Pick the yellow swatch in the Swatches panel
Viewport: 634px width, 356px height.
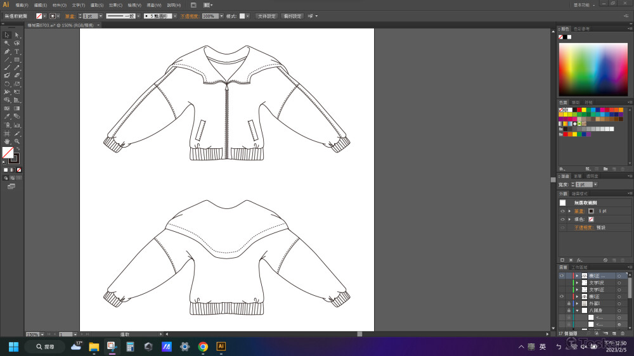tap(583, 110)
